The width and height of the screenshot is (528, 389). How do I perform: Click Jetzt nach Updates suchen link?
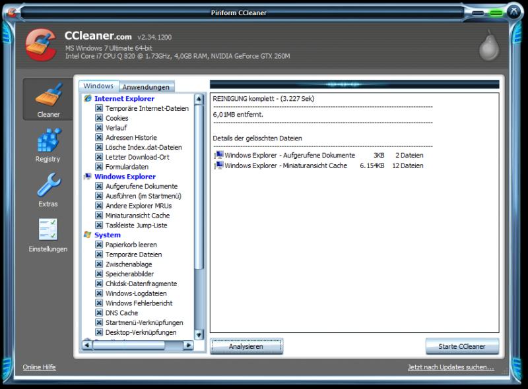pyautogui.click(x=451, y=367)
